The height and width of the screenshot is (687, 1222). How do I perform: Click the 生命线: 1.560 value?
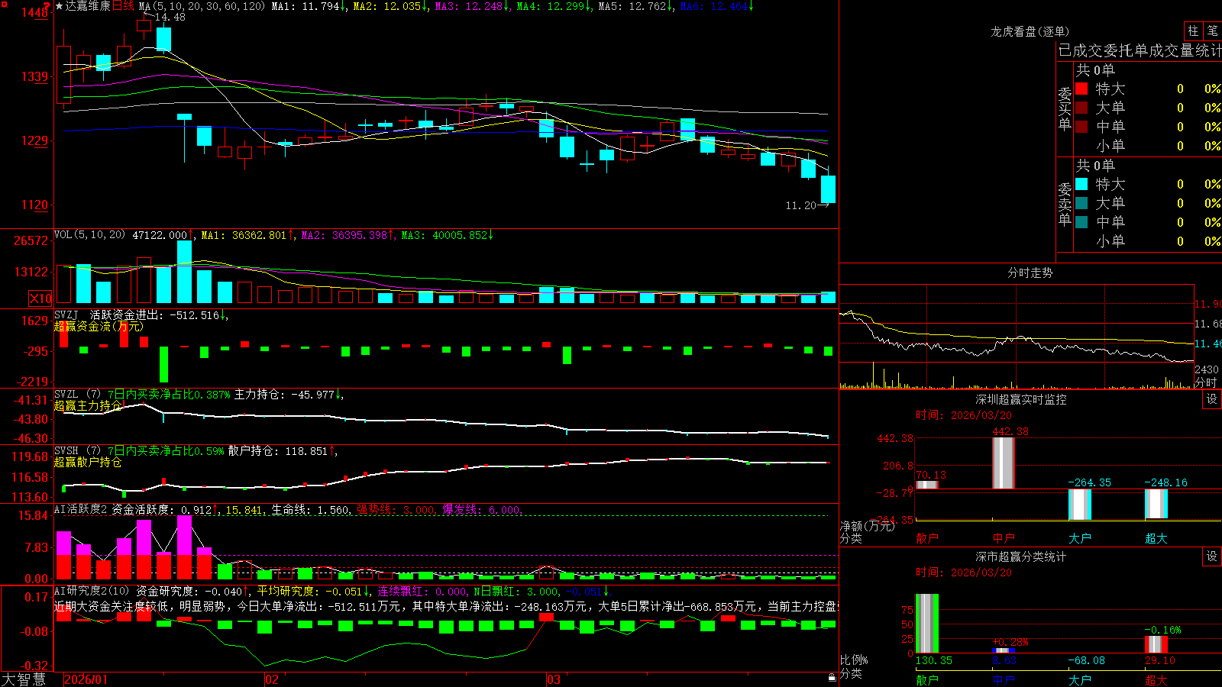pos(310,510)
